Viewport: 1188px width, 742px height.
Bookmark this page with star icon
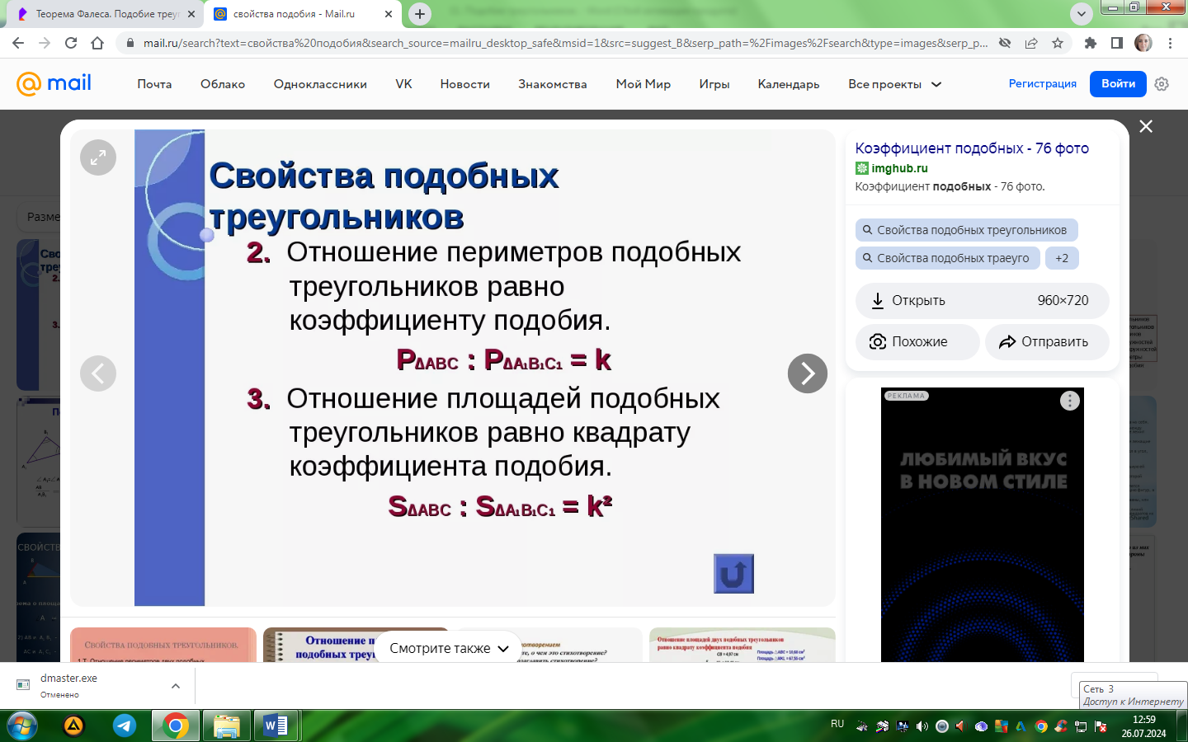[x=1058, y=43]
